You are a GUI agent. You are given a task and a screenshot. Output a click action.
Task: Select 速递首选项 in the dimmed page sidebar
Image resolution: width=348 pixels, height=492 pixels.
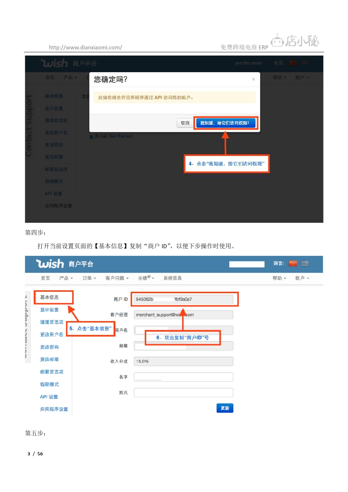pyautogui.click(x=56, y=120)
